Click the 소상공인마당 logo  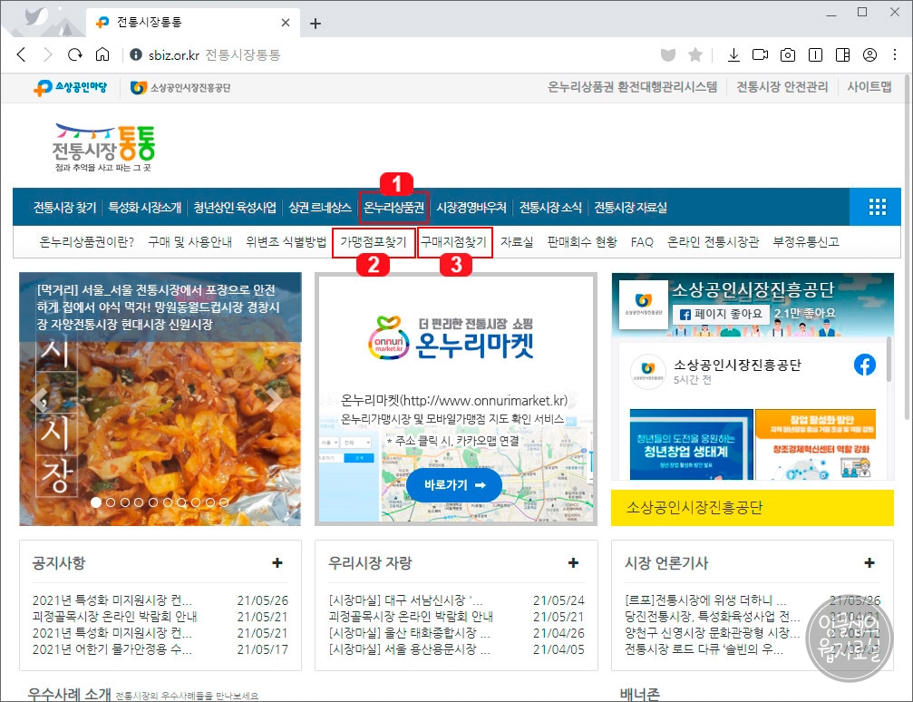(71, 87)
